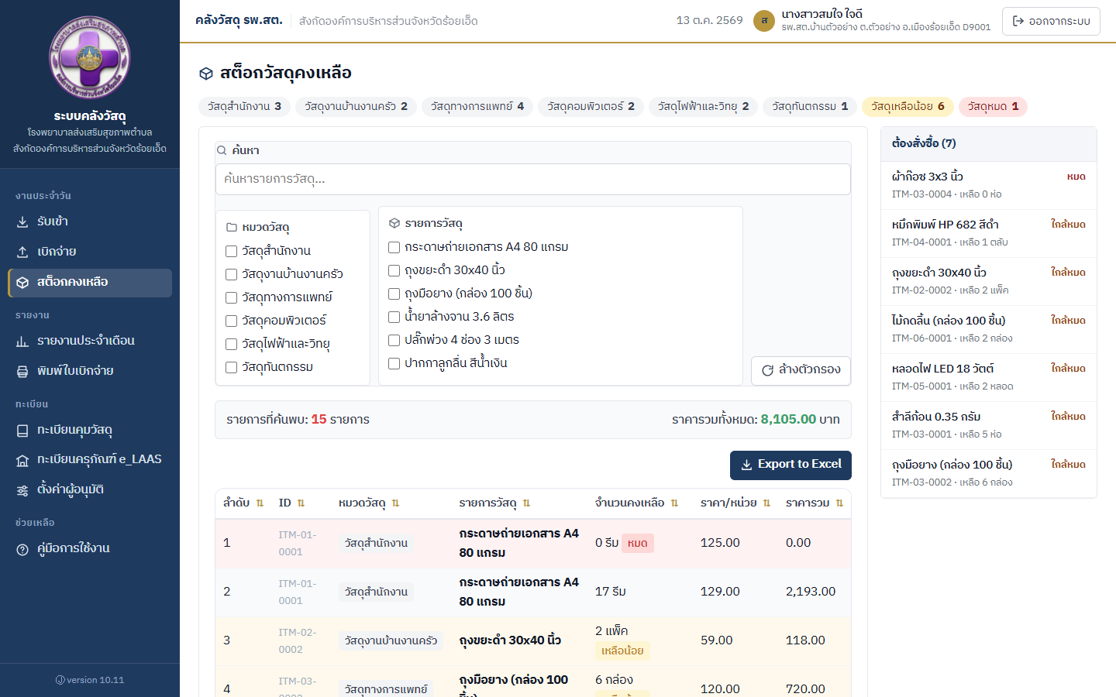
Task: Click the คู่มือการใช้งาน help icon
Action: (22, 549)
